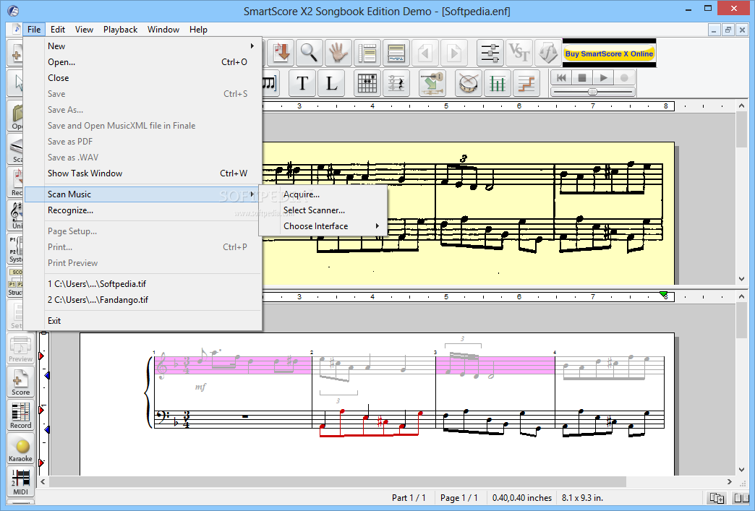Restore the inner document window
The height and width of the screenshot is (511, 755).
pos(728,30)
